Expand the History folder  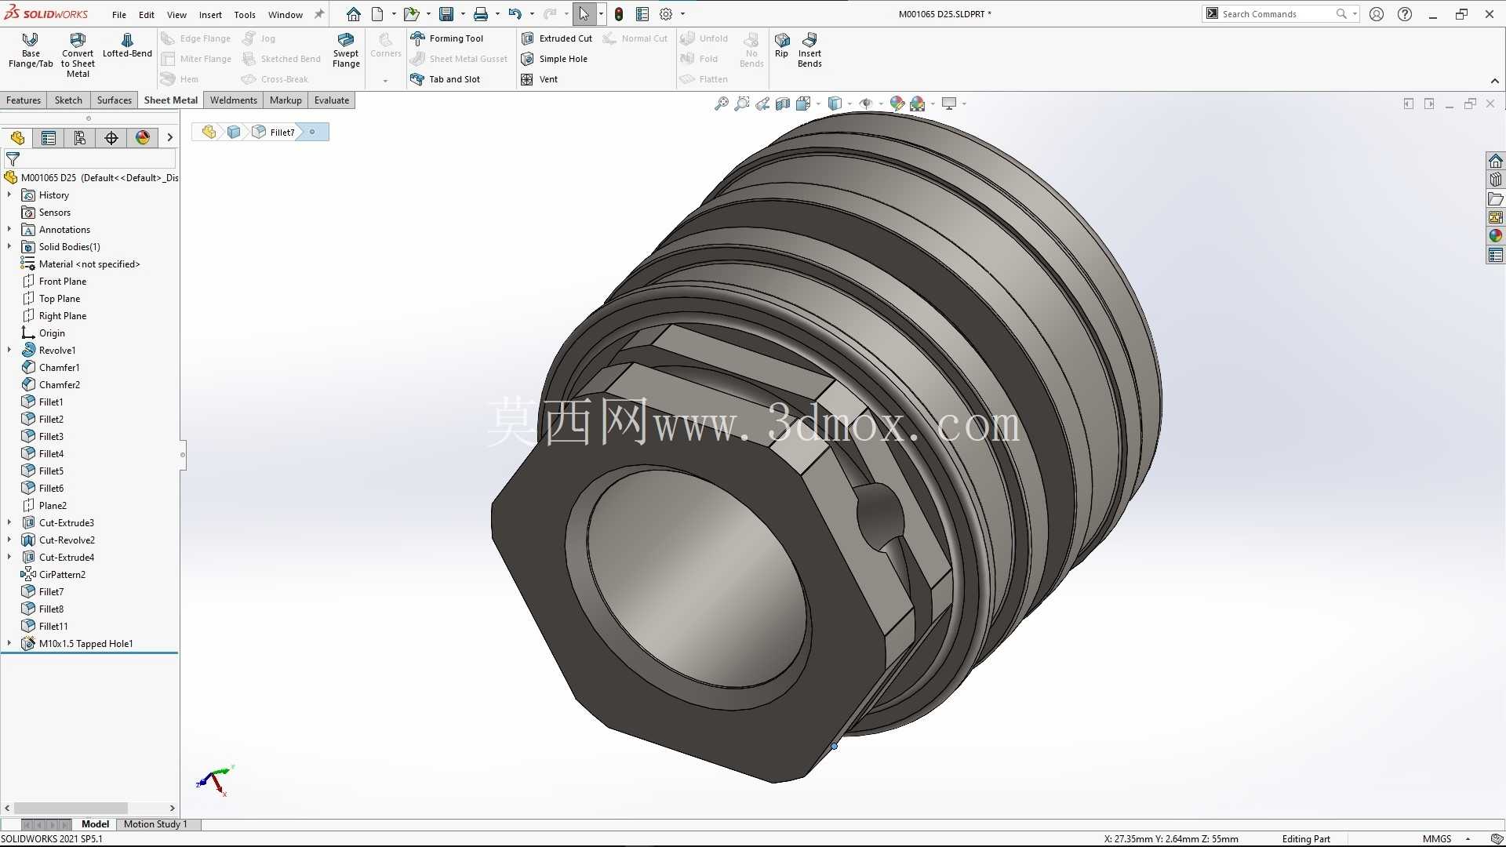click(9, 194)
